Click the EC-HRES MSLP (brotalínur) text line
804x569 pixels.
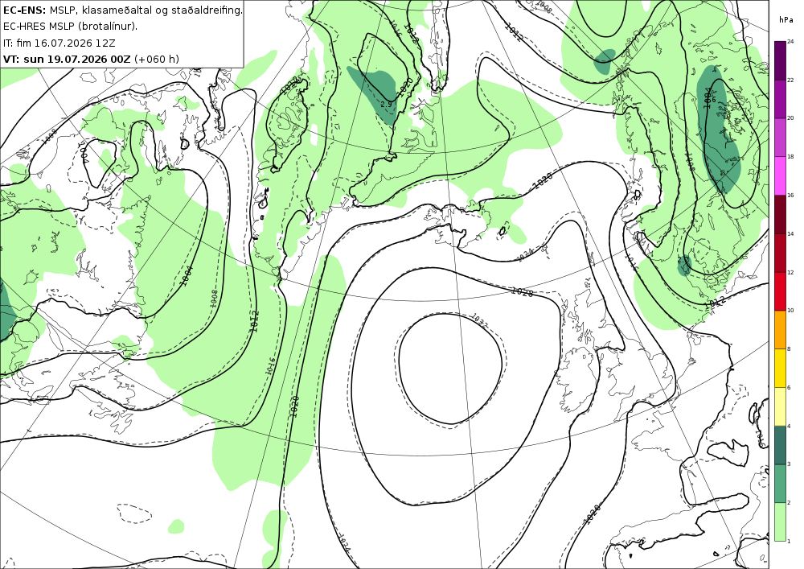pyautogui.click(x=70, y=27)
